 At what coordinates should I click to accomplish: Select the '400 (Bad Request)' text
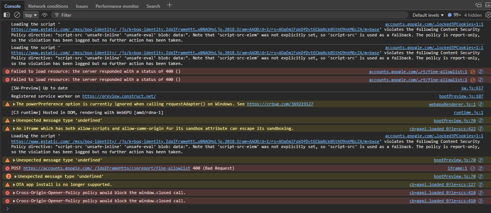pos(214,168)
